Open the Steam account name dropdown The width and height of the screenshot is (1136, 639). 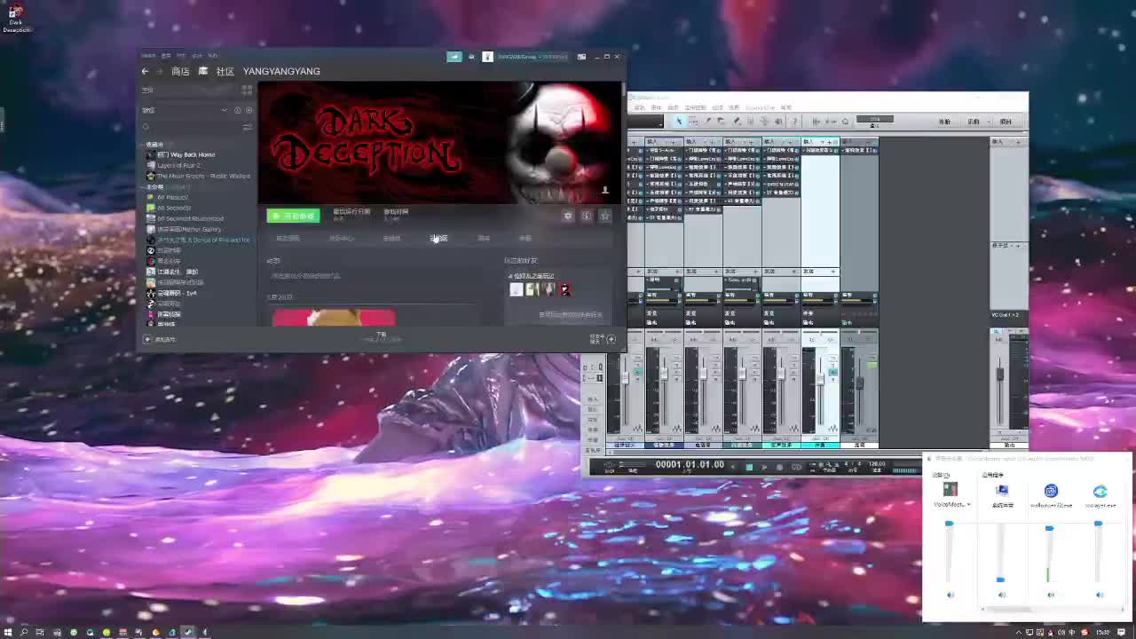pyautogui.click(x=531, y=57)
